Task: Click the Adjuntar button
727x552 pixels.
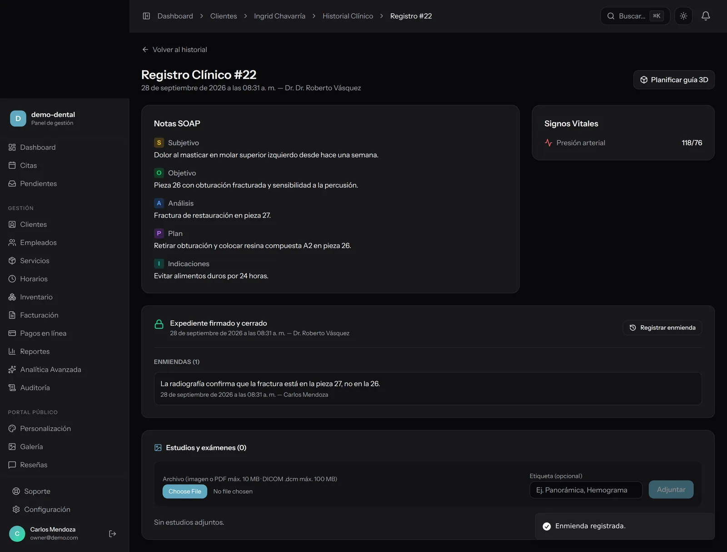Action: click(x=671, y=489)
